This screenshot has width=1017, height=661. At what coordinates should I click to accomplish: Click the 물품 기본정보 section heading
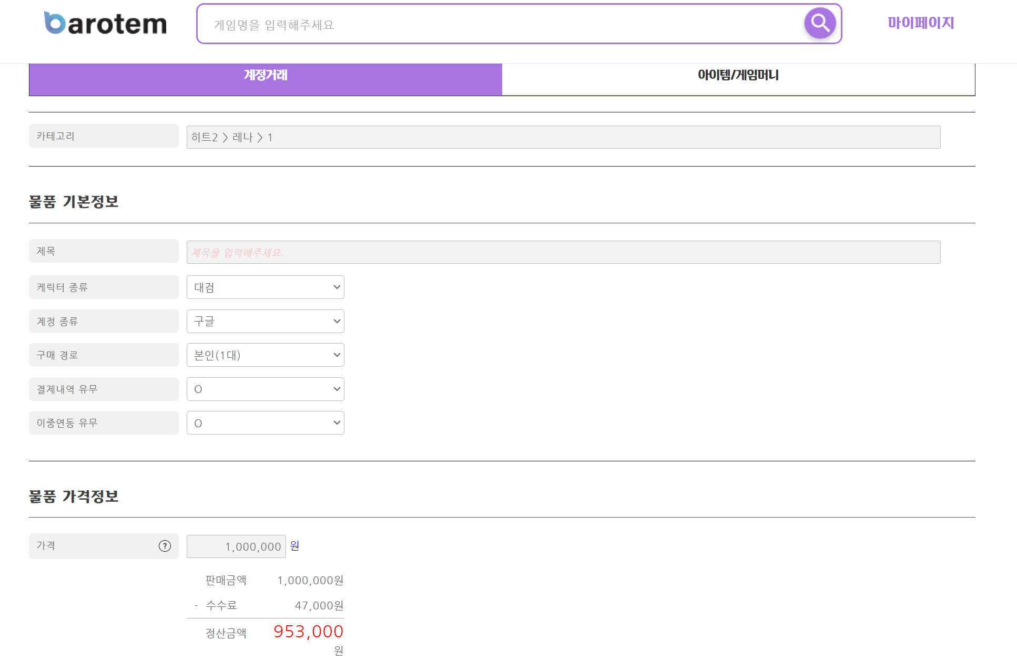(x=74, y=202)
